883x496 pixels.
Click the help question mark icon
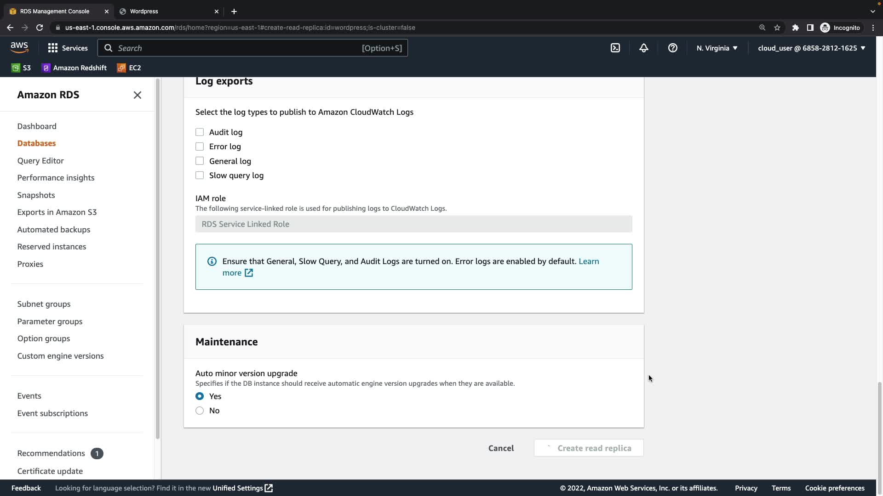[672, 48]
